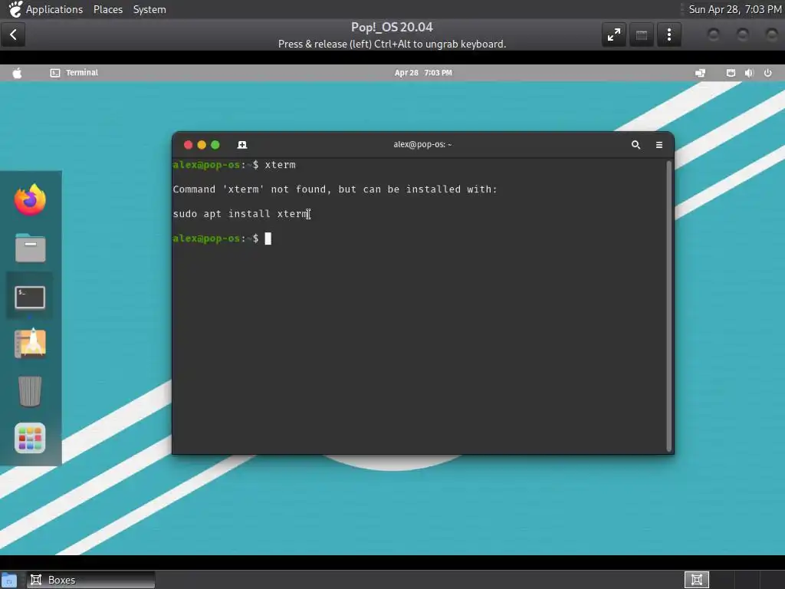This screenshot has height=589, width=785.
Task: Open the guest display tray icon
Action: coord(701,73)
